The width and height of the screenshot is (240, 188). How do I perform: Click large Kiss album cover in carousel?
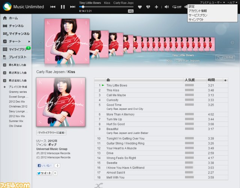click(67, 41)
